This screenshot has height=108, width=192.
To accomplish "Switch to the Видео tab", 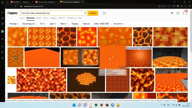I will point(39,18).
